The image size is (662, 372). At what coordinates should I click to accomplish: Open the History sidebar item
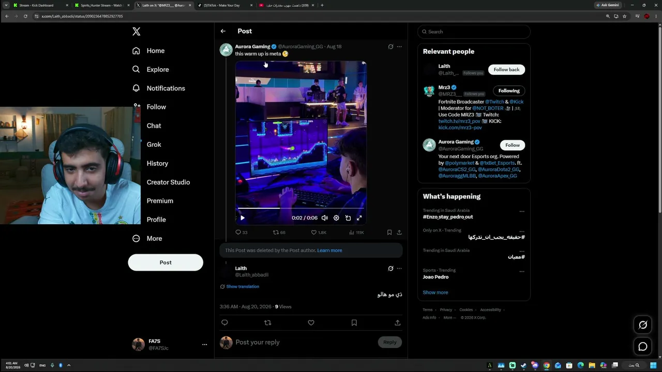tap(157, 163)
